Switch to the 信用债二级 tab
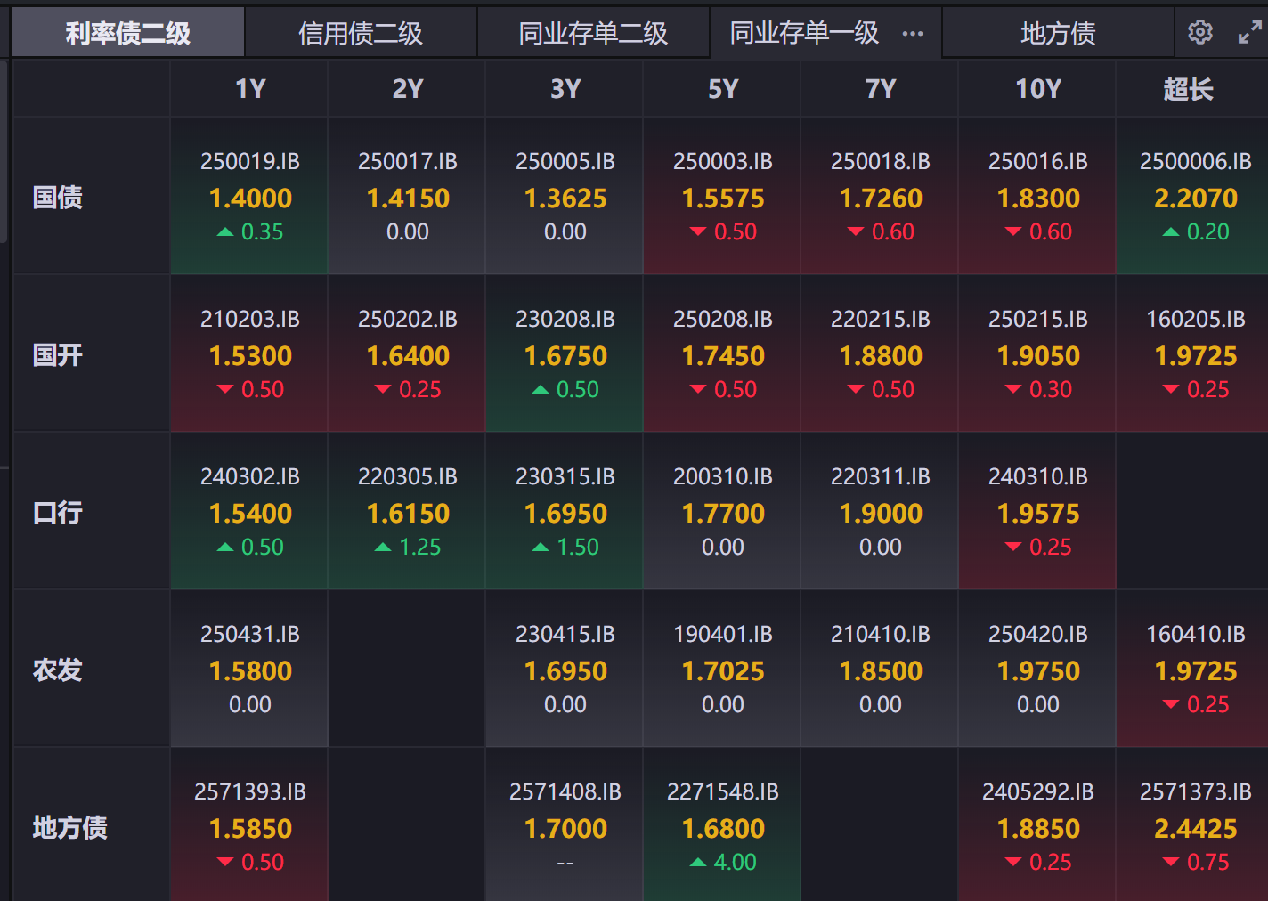Screen dimensions: 1268x901 coord(361,33)
